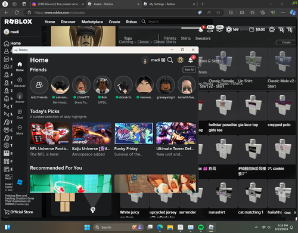Viewport: 298px width, 233px height.
Task: Select Create in Roblox website top menu
Action: 114,21
